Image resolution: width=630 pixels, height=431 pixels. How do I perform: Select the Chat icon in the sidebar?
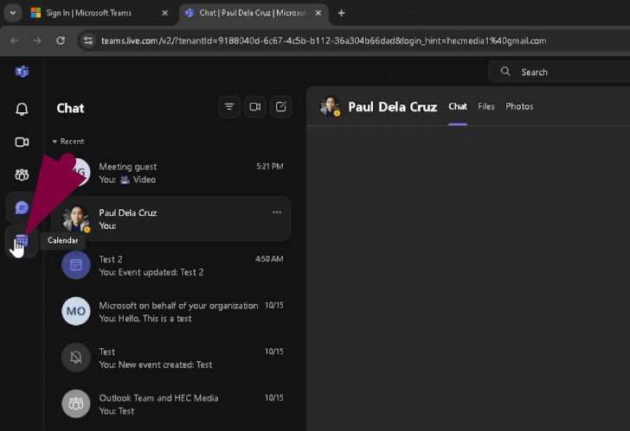pos(22,207)
